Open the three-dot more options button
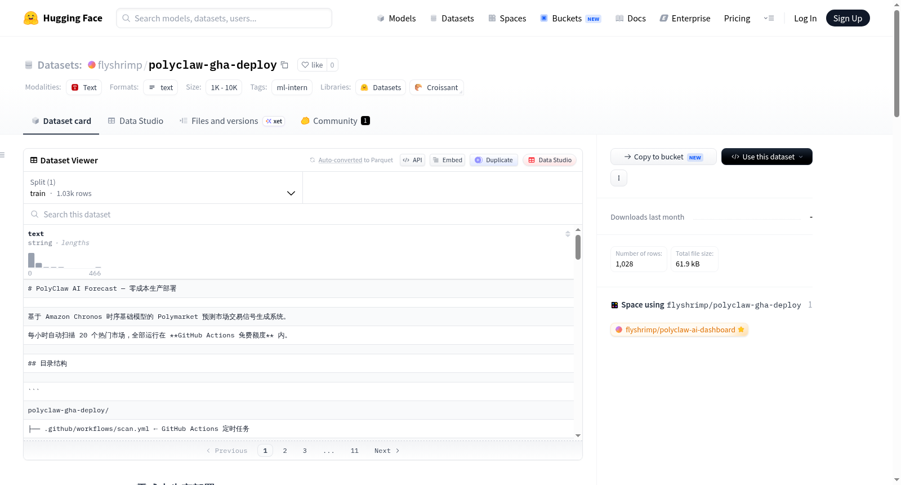This screenshot has height=485, width=901. [x=619, y=178]
